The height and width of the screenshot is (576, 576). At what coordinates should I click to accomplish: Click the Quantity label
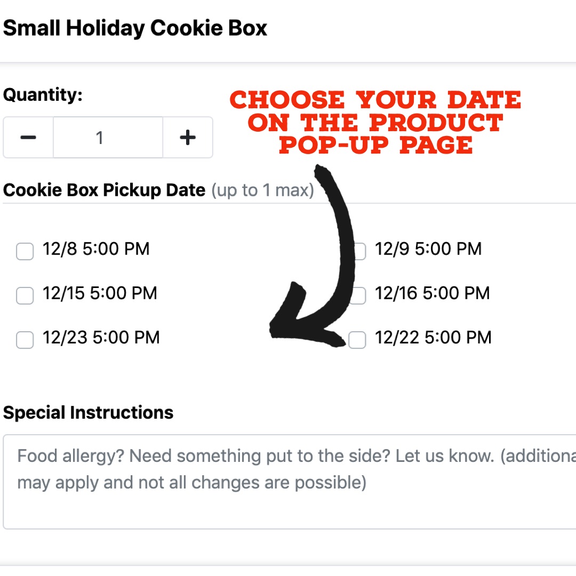pyautogui.click(x=43, y=95)
